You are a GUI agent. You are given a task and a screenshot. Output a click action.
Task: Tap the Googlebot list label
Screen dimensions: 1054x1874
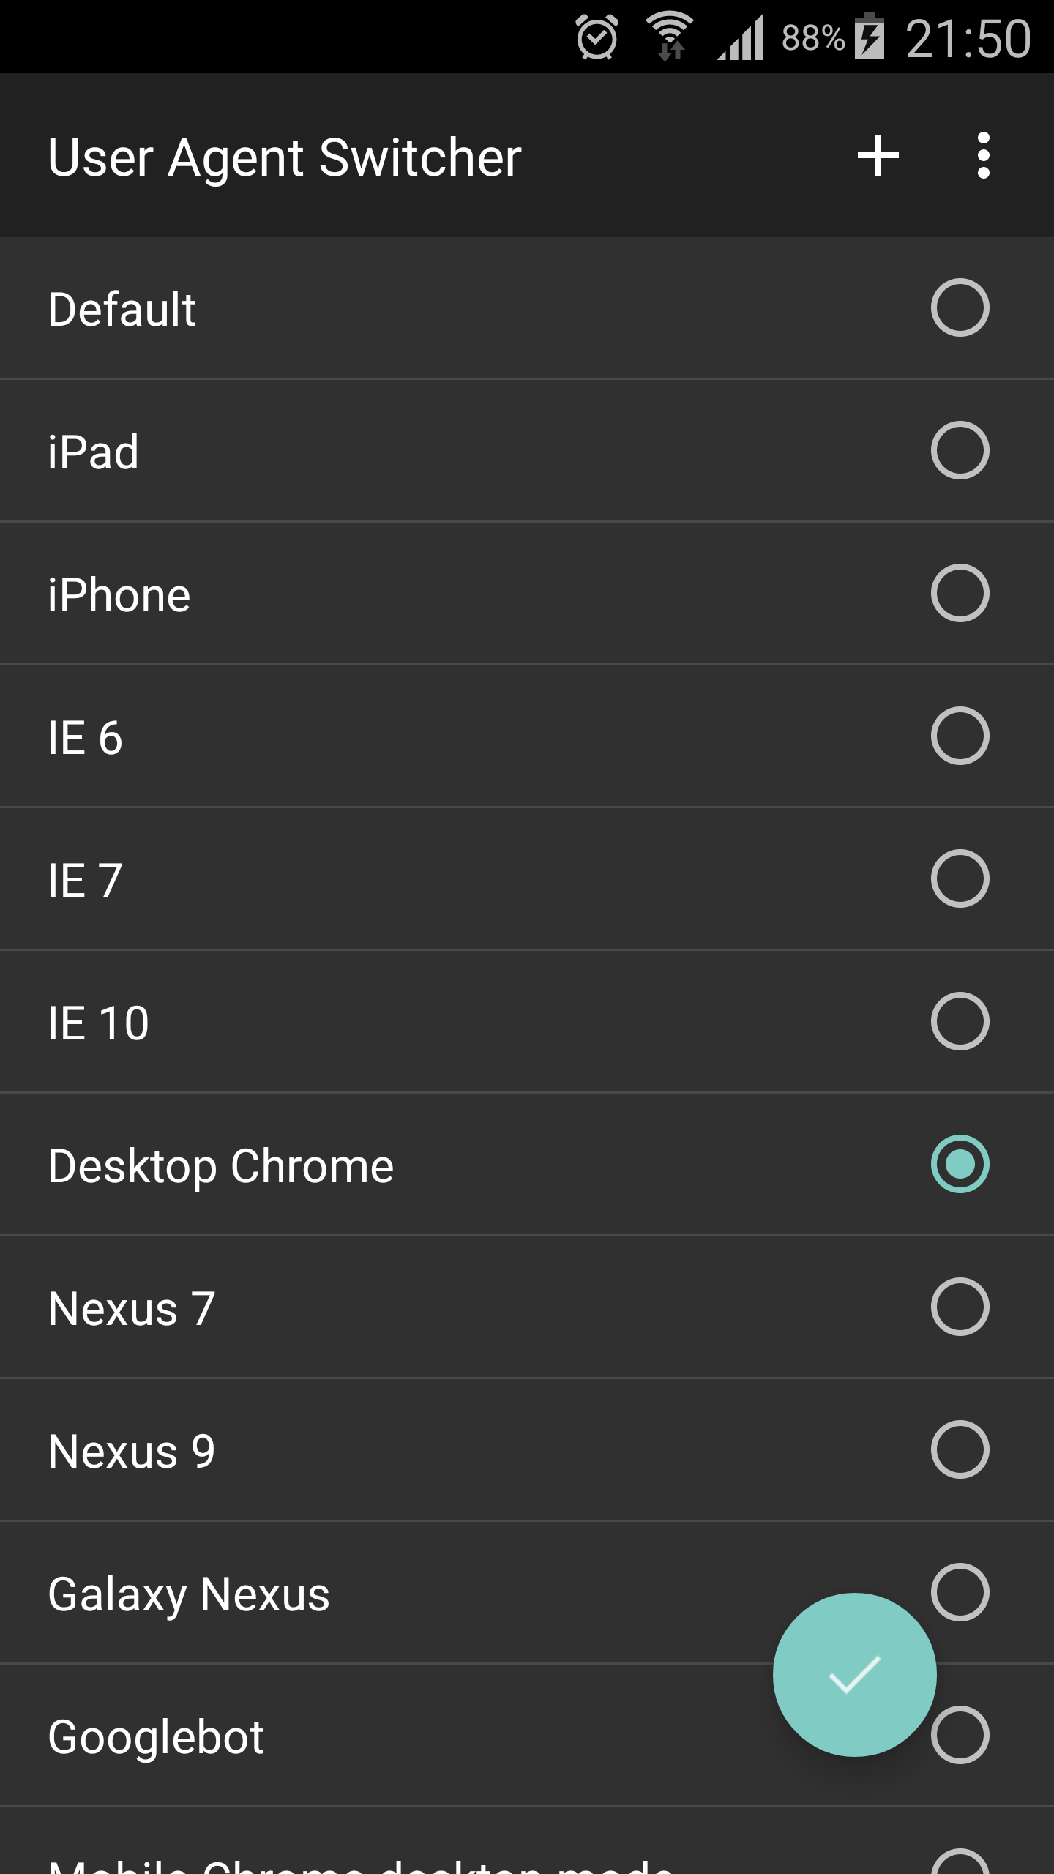(x=156, y=1736)
